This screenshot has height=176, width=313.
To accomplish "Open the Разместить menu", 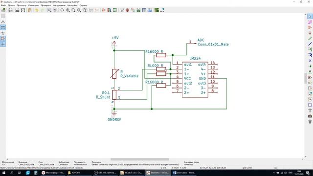I will pyautogui.click(x=34, y=5).
